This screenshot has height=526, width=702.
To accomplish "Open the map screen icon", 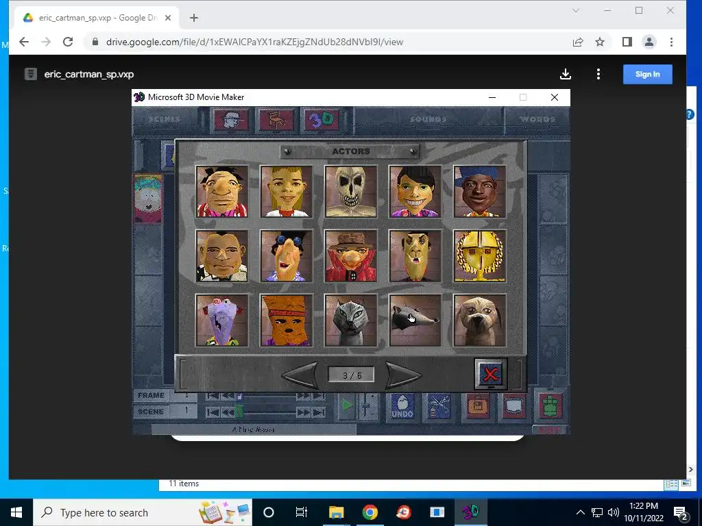I will tap(513, 407).
